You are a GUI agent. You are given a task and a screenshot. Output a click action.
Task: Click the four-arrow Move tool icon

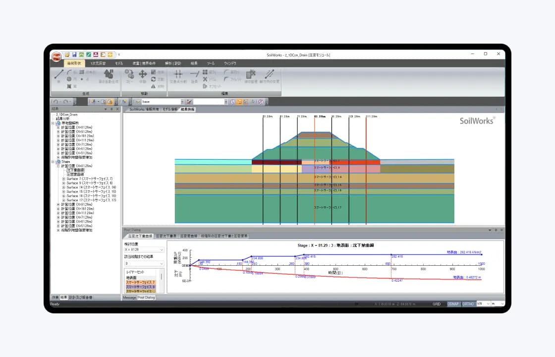(143, 74)
